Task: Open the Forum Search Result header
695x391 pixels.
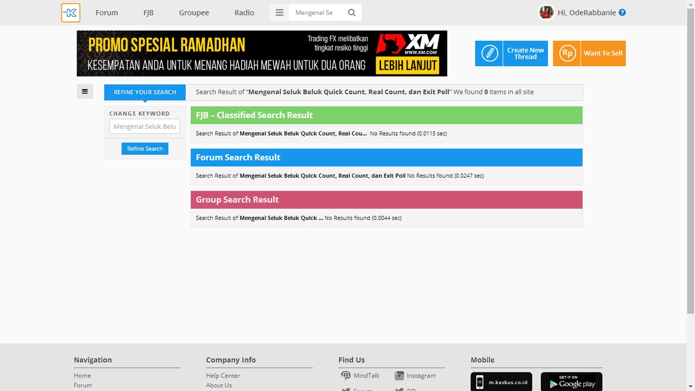Action: pyautogui.click(x=386, y=157)
